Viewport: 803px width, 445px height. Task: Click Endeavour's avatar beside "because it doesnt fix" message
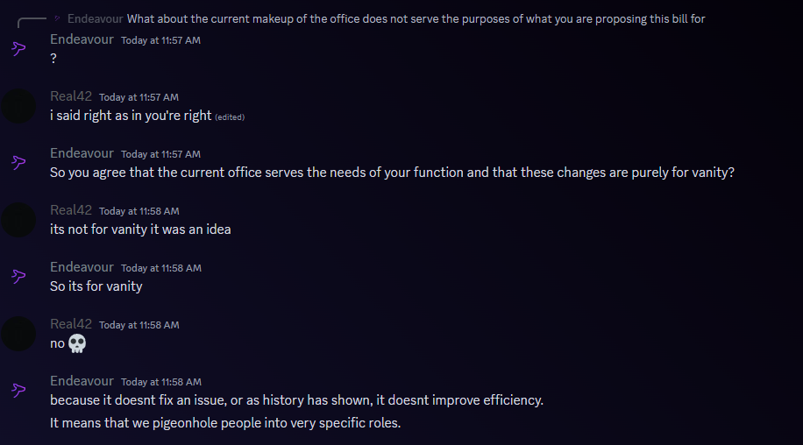coord(18,391)
